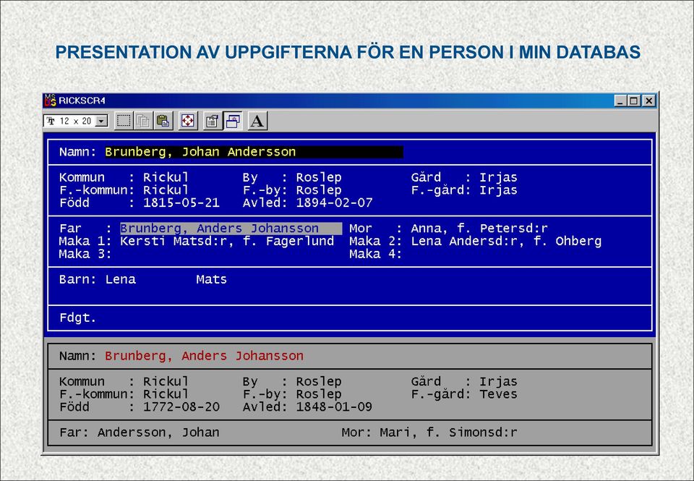Image resolution: width=694 pixels, height=481 pixels.
Task: Click the Namn field Brunberg, Johan Andersson
Action: tap(254, 152)
